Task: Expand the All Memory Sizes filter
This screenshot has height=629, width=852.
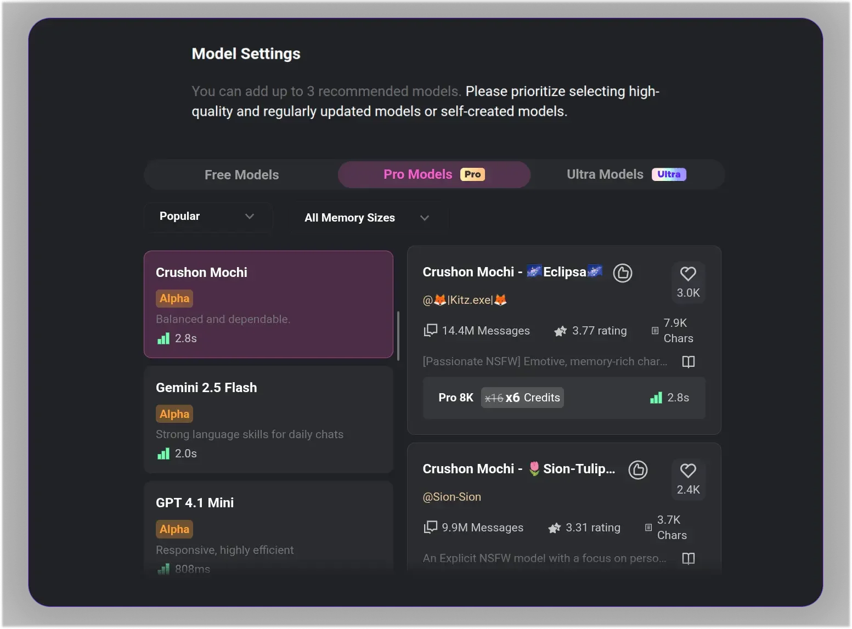Action: click(x=366, y=218)
